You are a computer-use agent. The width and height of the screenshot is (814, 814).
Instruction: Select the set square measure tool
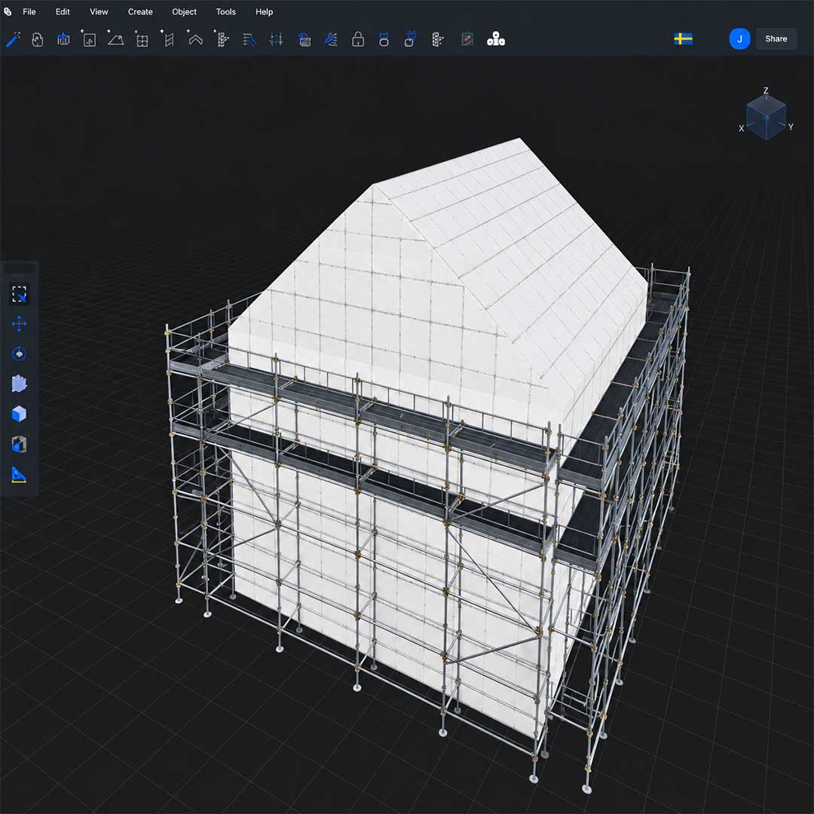pyautogui.click(x=19, y=475)
